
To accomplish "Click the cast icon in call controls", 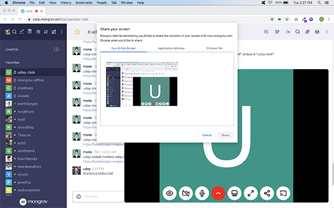I will point(283,193).
